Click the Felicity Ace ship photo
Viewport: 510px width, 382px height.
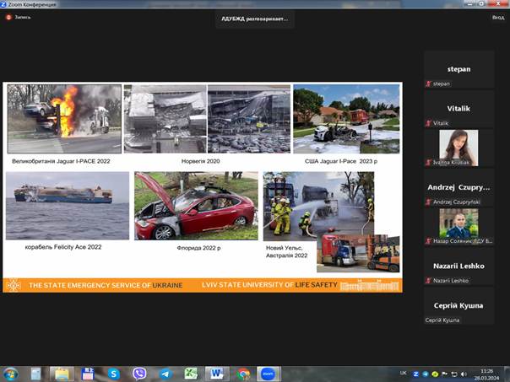(68, 205)
